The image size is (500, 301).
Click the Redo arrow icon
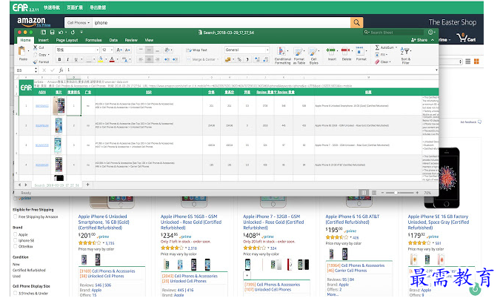coord(73,32)
